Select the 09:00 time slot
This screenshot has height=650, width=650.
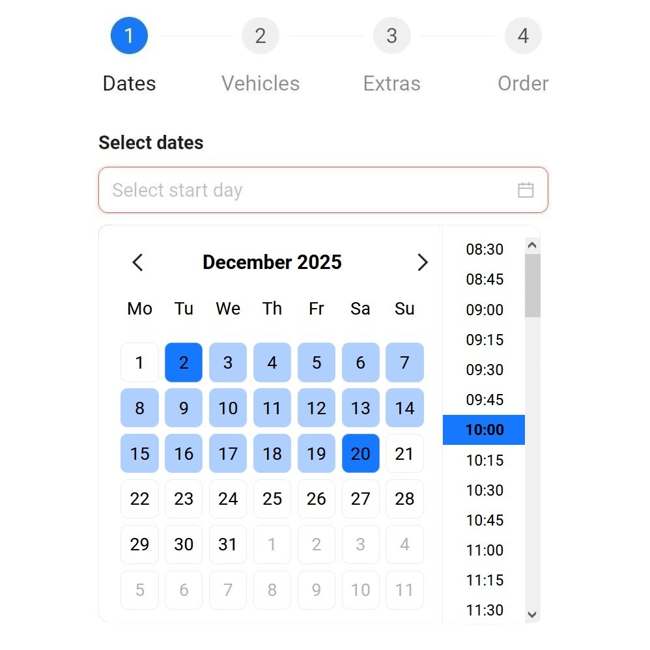[x=485, y=310]
